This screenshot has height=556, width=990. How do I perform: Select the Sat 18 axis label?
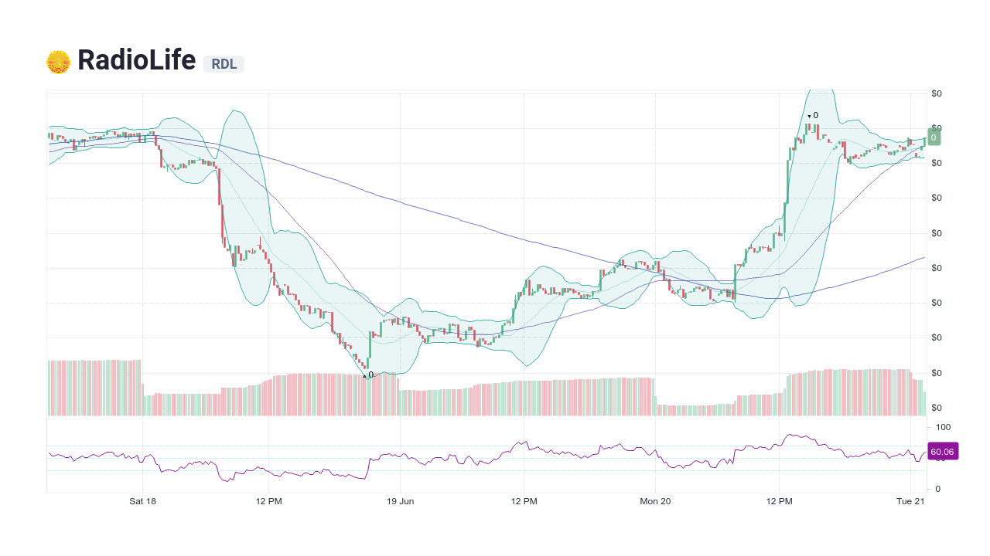142,501
